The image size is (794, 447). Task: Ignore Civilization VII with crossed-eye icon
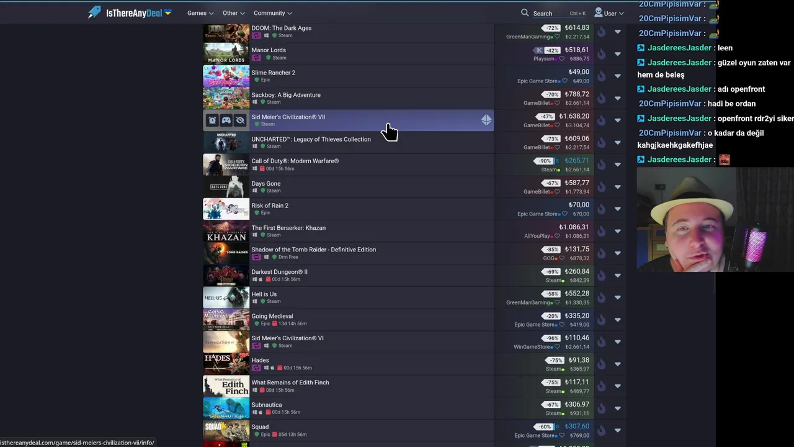[240, 120]
